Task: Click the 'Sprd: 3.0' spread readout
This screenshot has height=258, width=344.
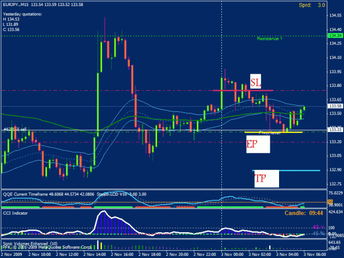Action: point(312,5)
